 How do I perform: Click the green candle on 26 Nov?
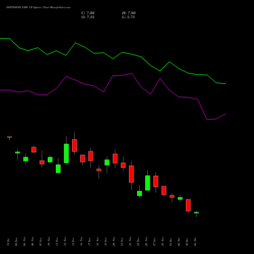[x=148, y=183]
